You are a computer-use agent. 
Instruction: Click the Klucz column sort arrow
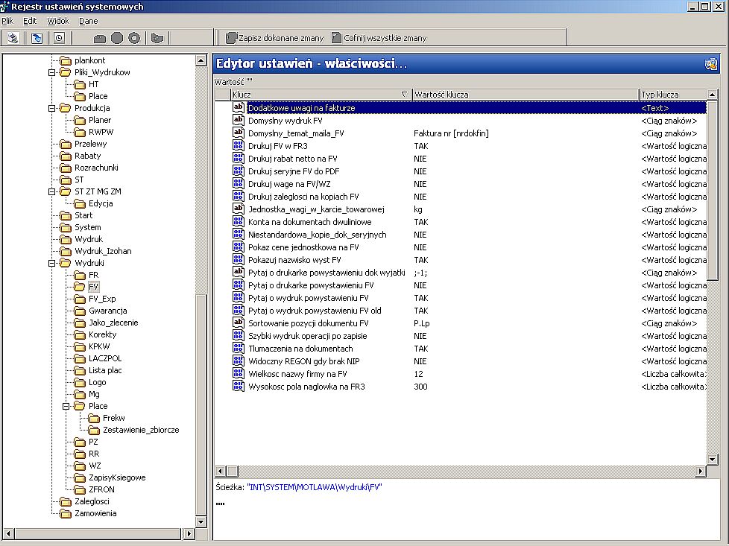(x=404, y=95)
